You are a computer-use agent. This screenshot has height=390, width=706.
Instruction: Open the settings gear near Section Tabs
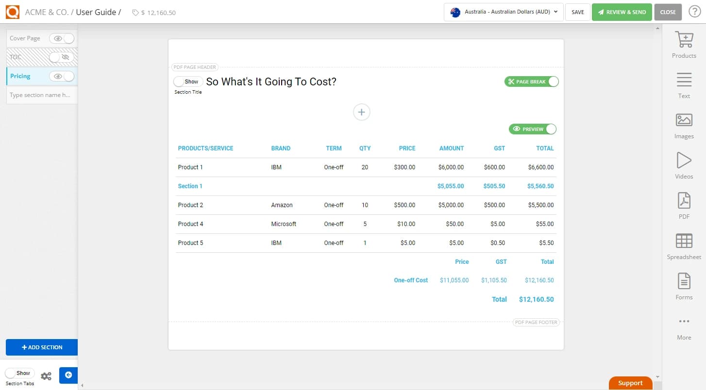(46, 375)
